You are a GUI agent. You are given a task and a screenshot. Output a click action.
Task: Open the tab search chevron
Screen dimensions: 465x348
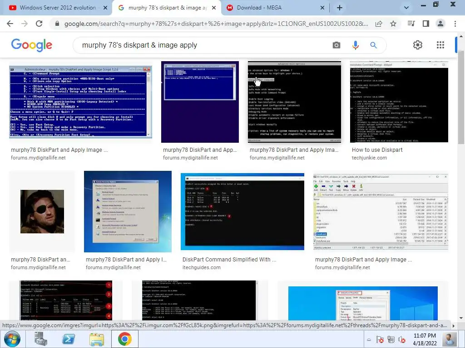coord(406,8)
